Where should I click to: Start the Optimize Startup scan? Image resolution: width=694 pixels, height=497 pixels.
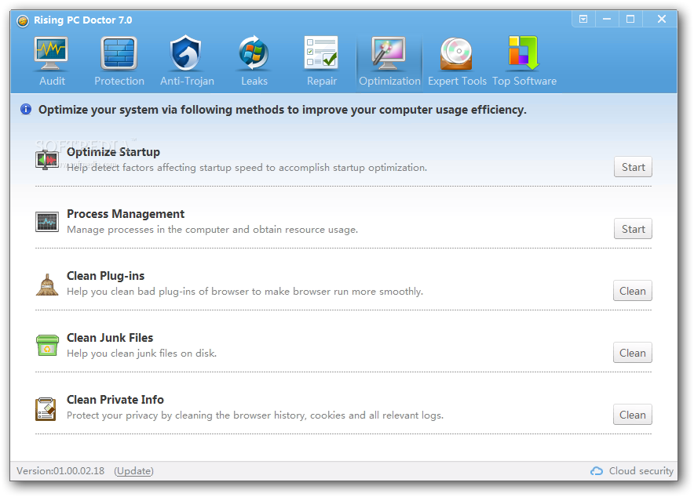pyautogui.click(x=633, y=167)
